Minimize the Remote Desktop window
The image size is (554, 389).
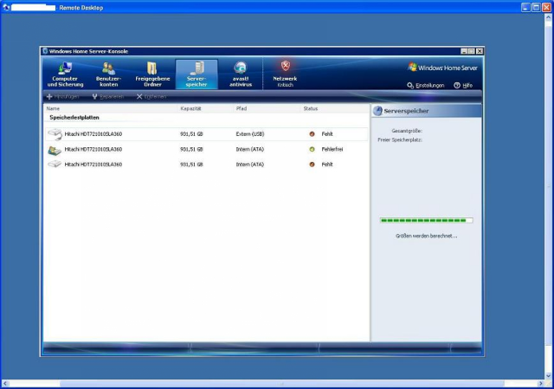525,7
